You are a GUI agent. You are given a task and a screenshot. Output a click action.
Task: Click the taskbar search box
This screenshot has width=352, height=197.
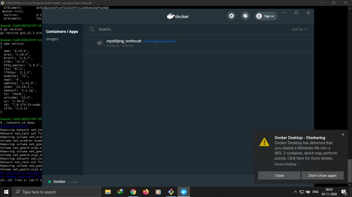click(57, 192)
